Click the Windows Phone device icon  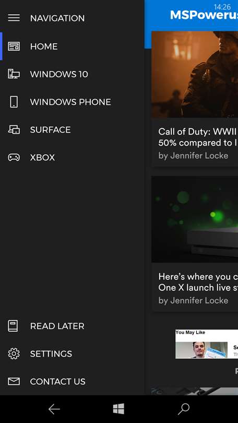(14, 102)
